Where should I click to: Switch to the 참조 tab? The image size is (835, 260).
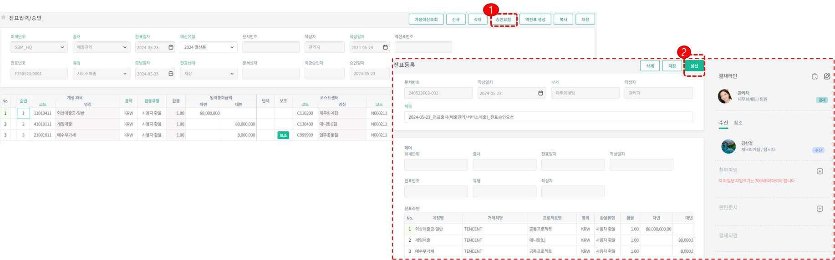pos(738,123)
